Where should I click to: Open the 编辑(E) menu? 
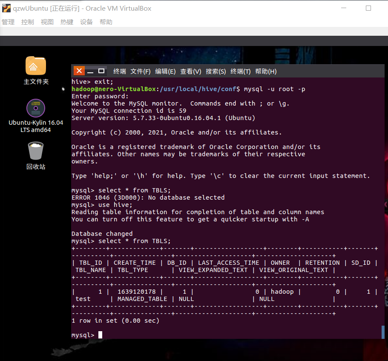(165, 72)
